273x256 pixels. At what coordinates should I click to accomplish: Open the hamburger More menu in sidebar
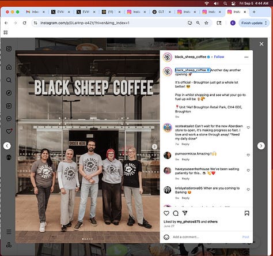tap(9, 232)
